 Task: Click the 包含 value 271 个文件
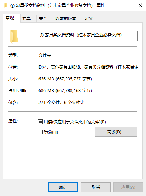(x=49, y=103)
